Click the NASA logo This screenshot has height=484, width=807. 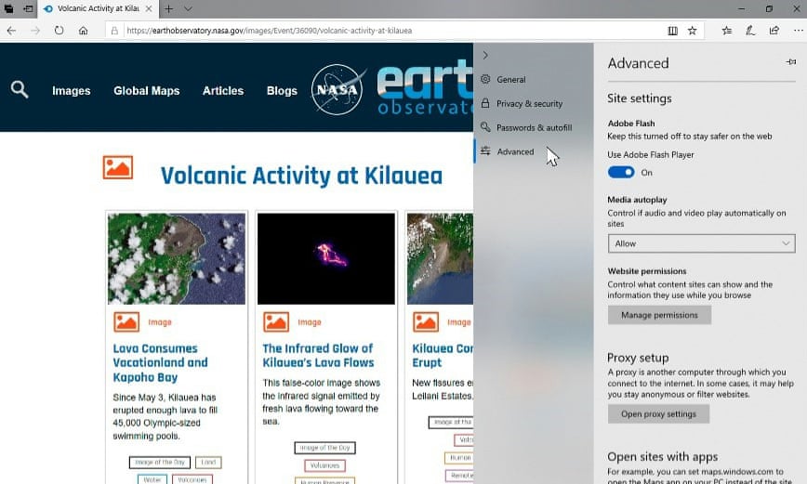[337, 89]
